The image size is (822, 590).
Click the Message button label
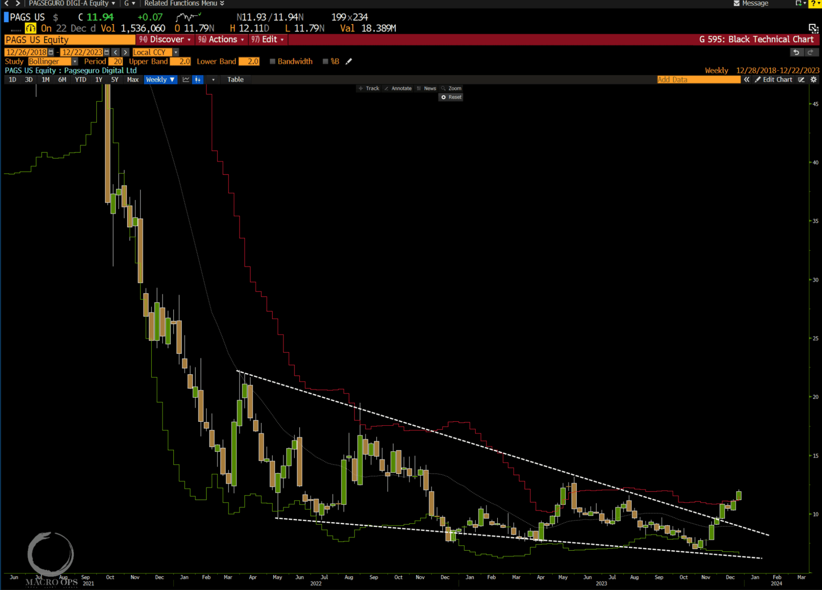(755, 3)
